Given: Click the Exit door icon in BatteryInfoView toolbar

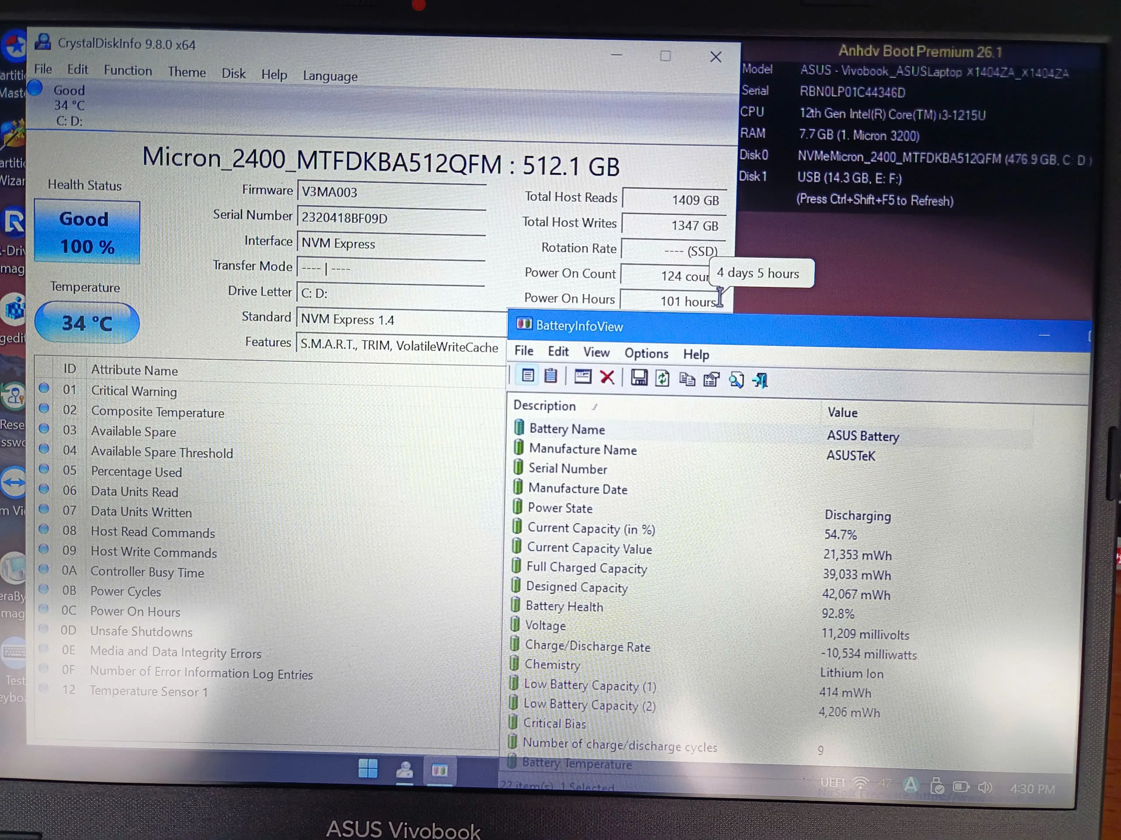Looking at the screenshot, I should (760, 380).
